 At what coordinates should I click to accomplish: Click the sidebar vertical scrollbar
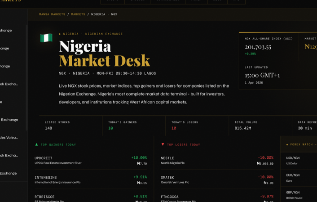[26, 77]
